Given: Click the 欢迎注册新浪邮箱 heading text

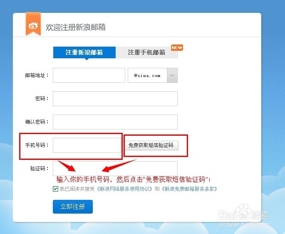Looking at the screenshot, I should (x=75, y=27).
